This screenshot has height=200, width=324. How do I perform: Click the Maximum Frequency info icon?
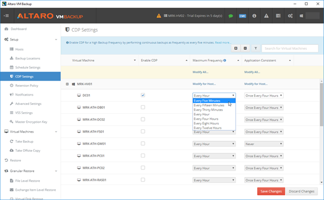pyautogui.click(x=225, y=60)
